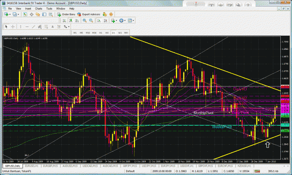Select the text tool (A)
Viewport: 292px width, 175px height.
coord(52,27)
